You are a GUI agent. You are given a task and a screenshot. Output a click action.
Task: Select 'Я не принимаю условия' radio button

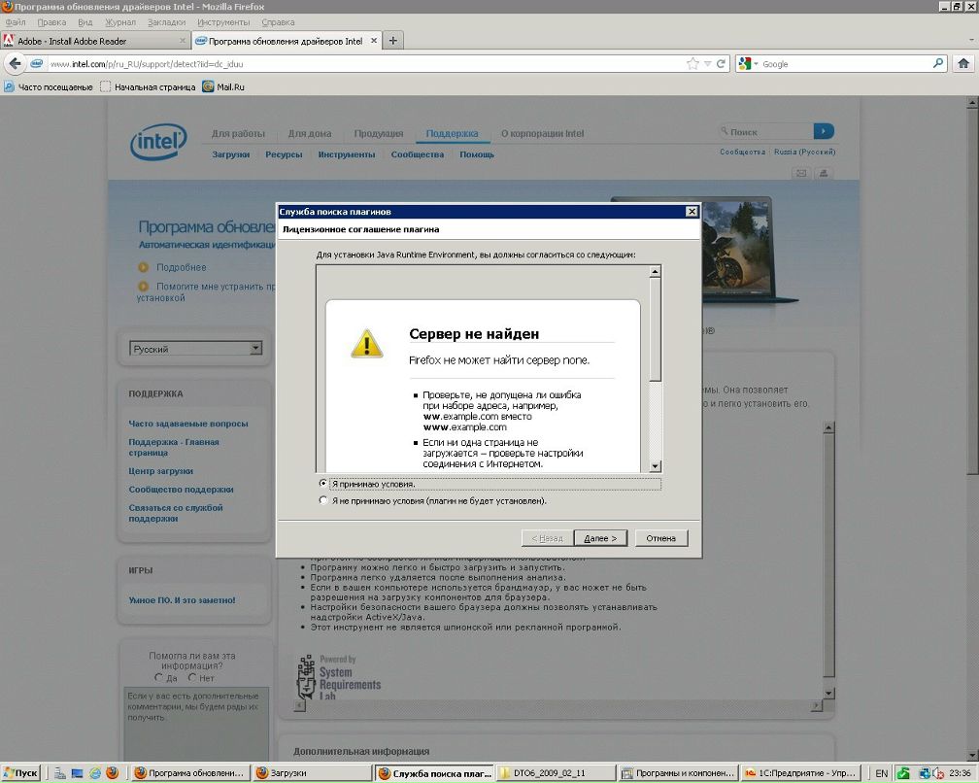(x=323, y=501)
